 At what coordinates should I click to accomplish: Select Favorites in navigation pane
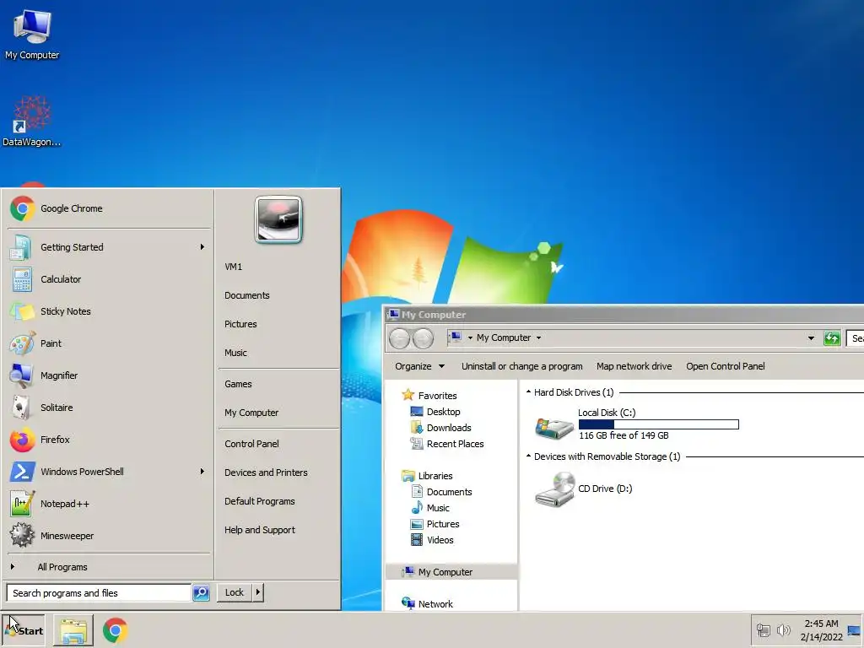pyautogui.click(x=429, y=395)
